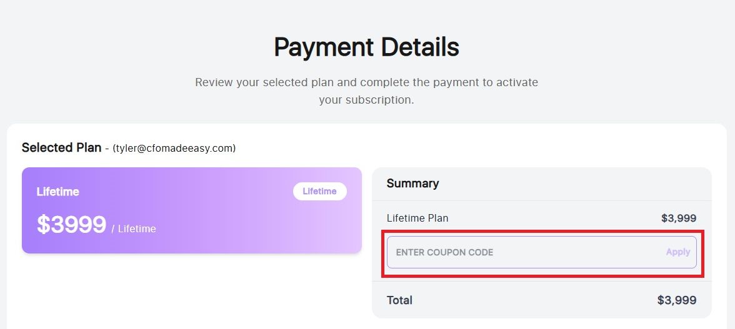
Task: Click the Total label in Summary
Action: coord(399,300)
